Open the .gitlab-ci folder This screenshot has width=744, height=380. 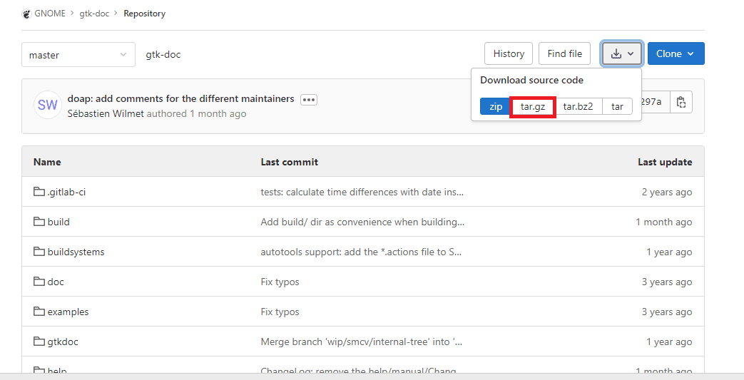[66, 192]
